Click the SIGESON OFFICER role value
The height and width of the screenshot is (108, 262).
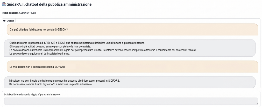27,13
